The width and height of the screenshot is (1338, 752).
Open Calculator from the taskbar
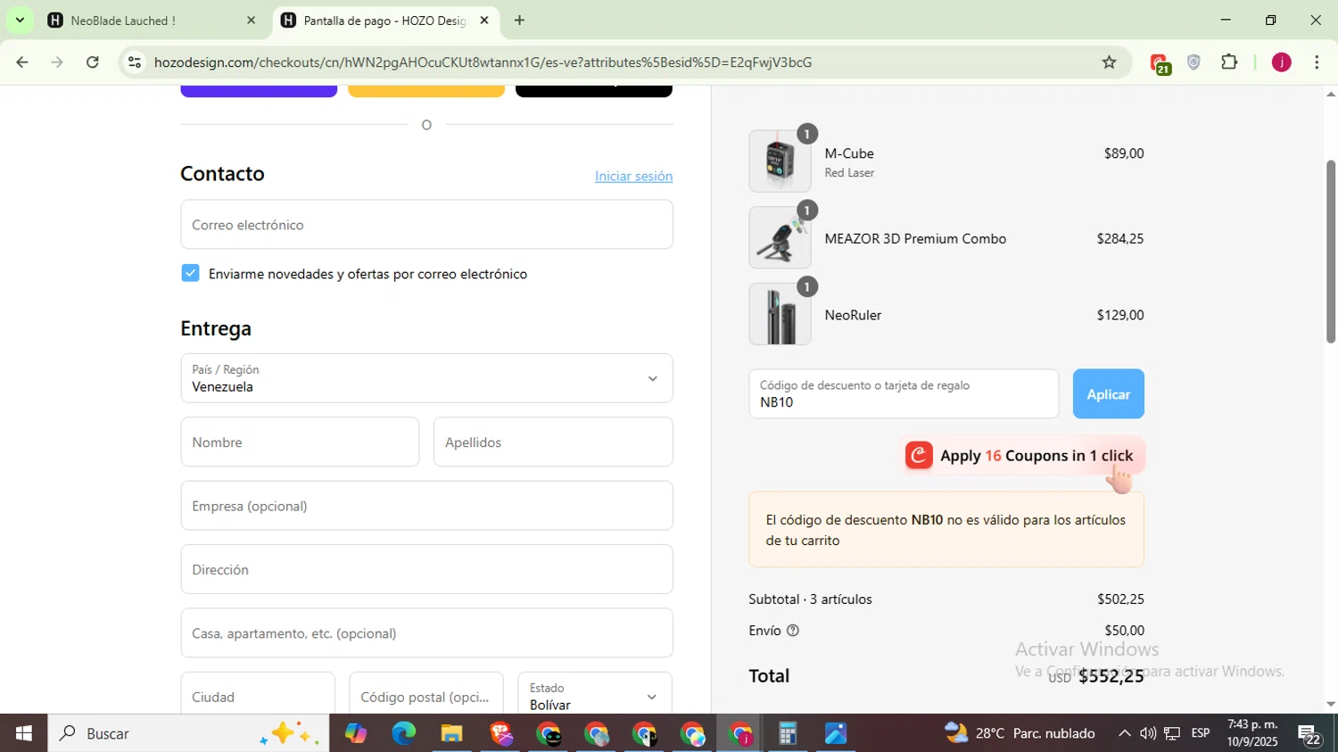(x=788, y=733)
